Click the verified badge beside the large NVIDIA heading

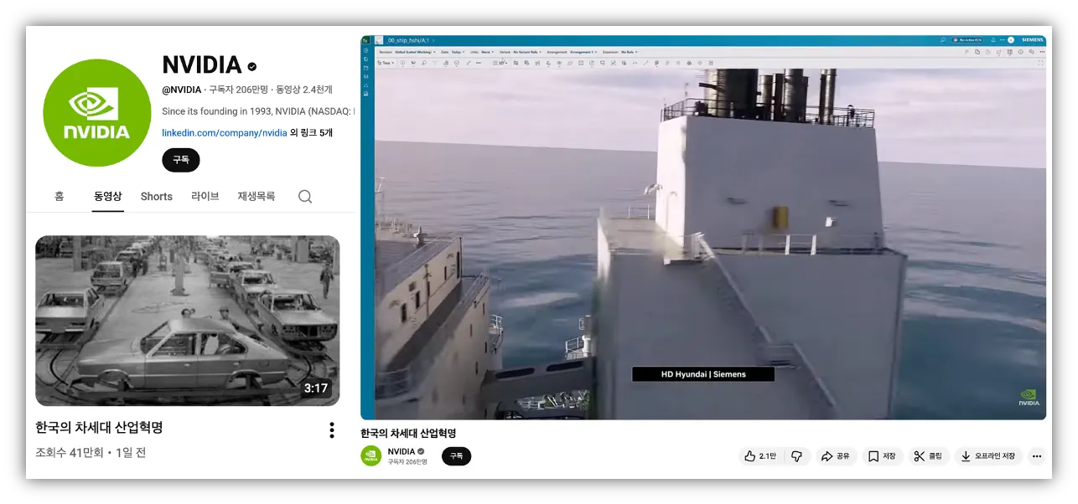[251, 66]
